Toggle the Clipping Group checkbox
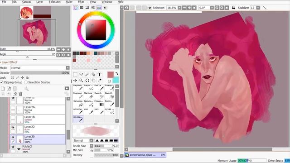 point(2,82)
